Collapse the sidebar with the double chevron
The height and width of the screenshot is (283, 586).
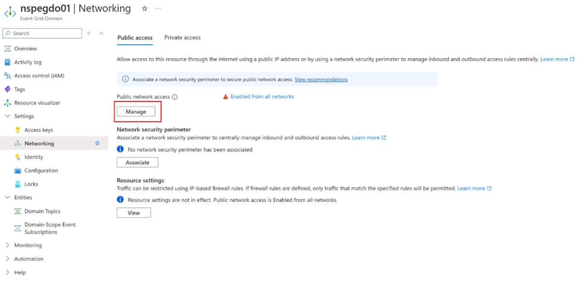tap(102, 33)
